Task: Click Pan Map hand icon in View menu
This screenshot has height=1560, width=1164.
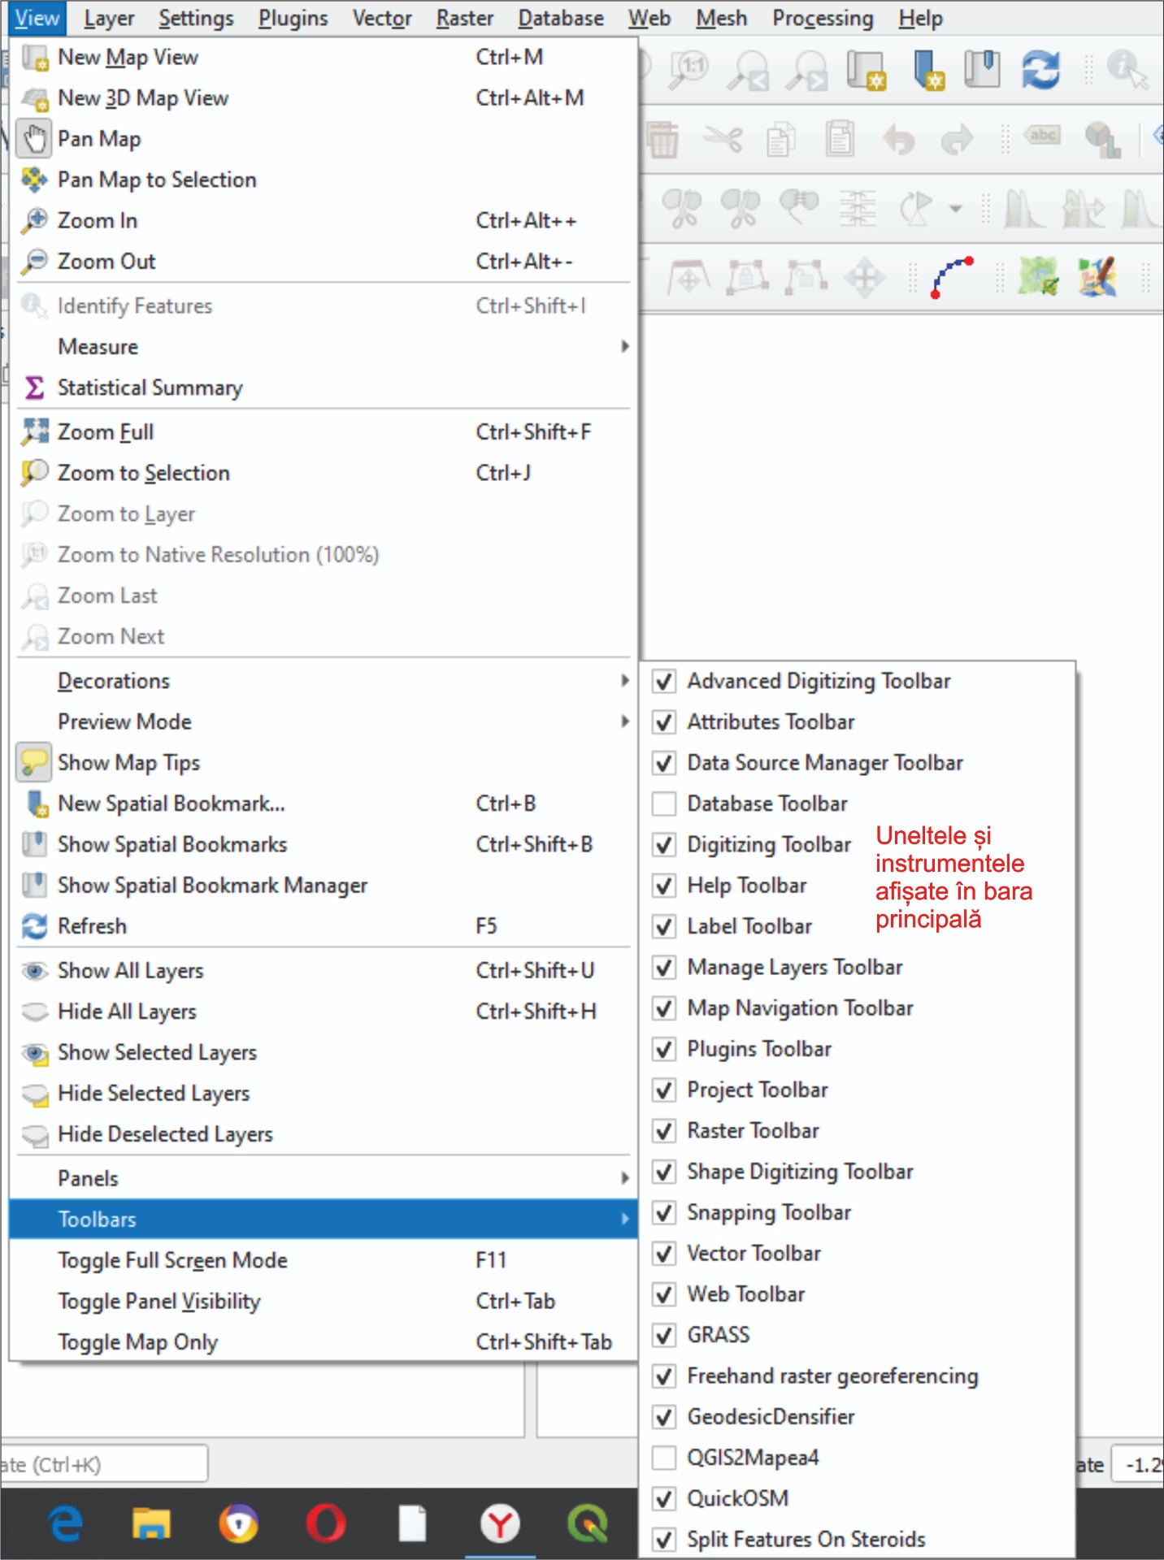Action: 34,139
